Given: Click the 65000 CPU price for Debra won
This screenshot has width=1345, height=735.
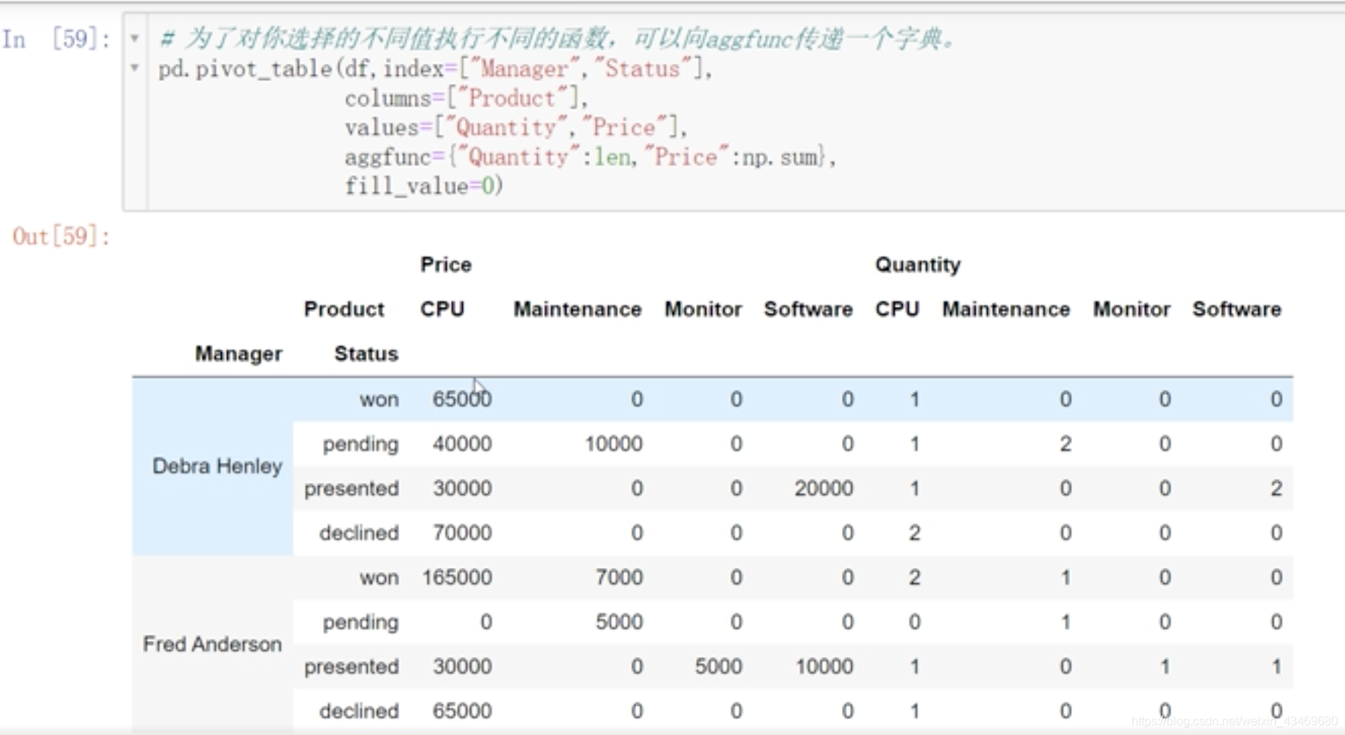Looking at the screenshot, I should click(x=462, y=399).
